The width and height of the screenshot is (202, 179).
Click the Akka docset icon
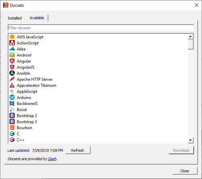coord(12,49)
